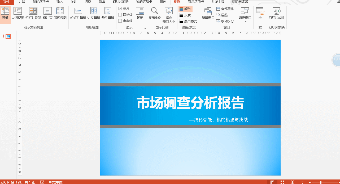Click 适应窗口大小 to fit the window

click(168, 15)
